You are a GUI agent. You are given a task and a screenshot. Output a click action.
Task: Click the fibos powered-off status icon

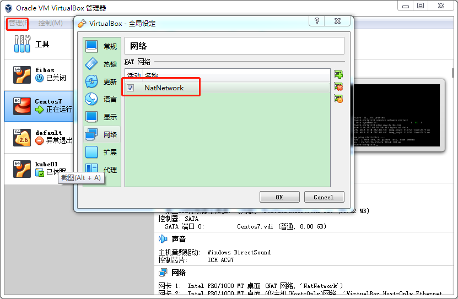40,78
